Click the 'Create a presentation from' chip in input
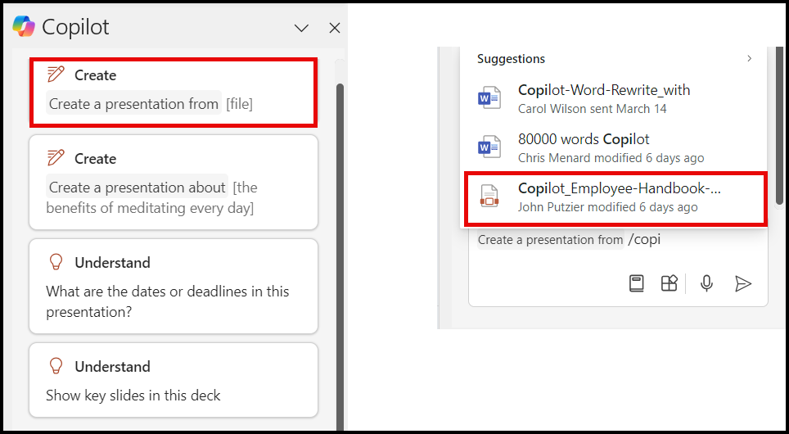This screenshot has height=434, width=789. (550, 240)
